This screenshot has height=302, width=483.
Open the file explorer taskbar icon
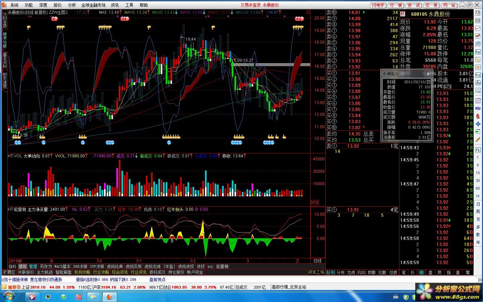[93, 297]
